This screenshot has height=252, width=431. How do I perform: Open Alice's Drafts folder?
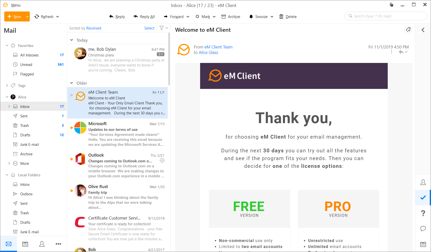pos(34,135)
